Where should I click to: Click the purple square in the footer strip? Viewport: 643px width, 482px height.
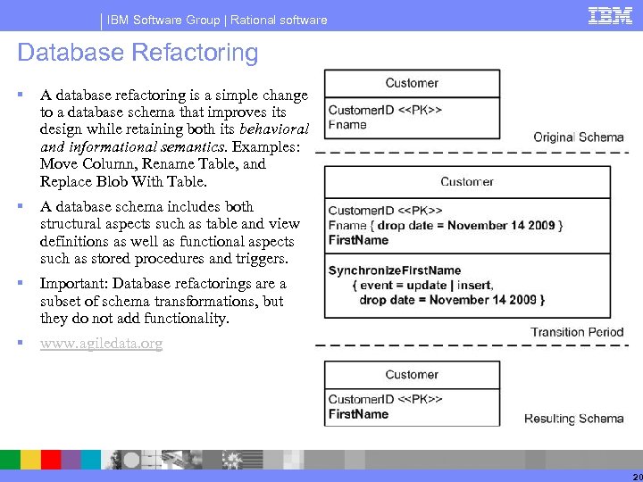click(71, 460)
